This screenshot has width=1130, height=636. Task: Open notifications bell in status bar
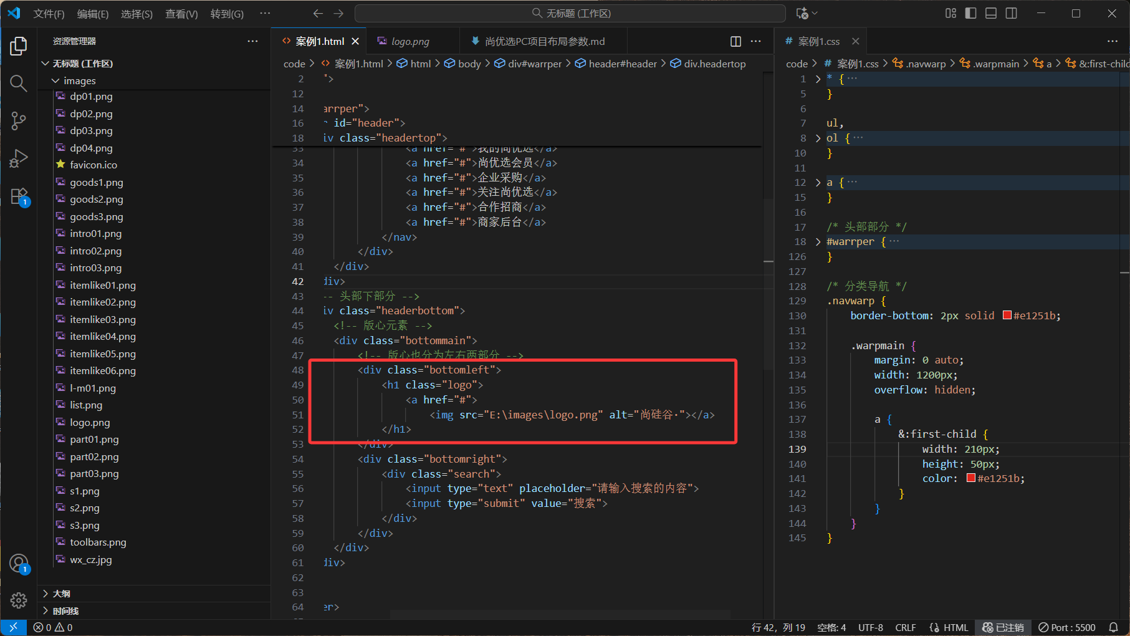1114,627
